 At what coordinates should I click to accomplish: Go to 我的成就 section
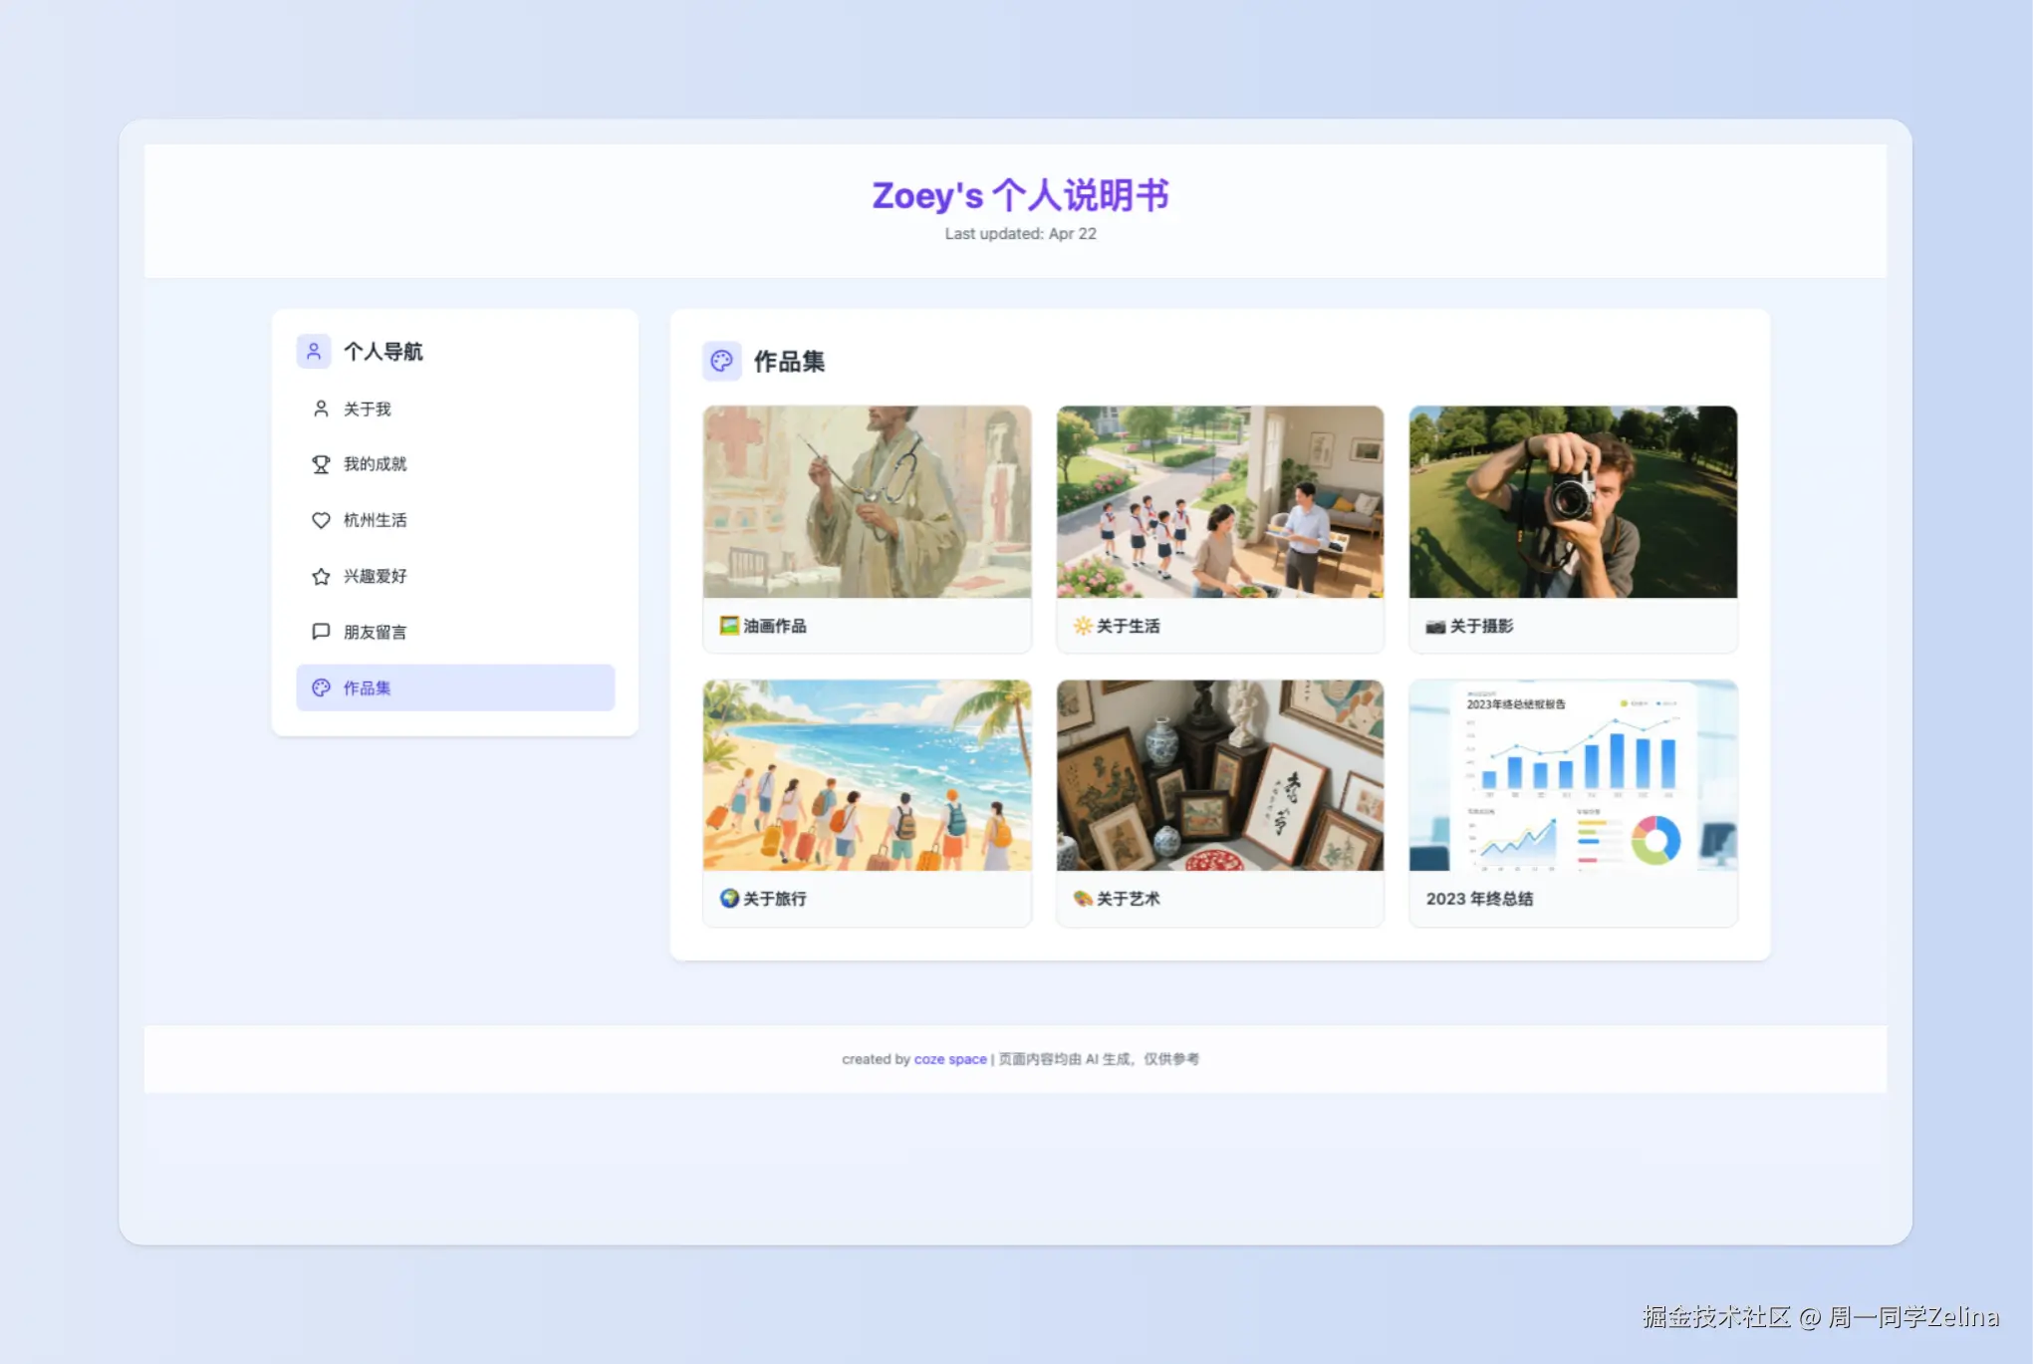376,464
